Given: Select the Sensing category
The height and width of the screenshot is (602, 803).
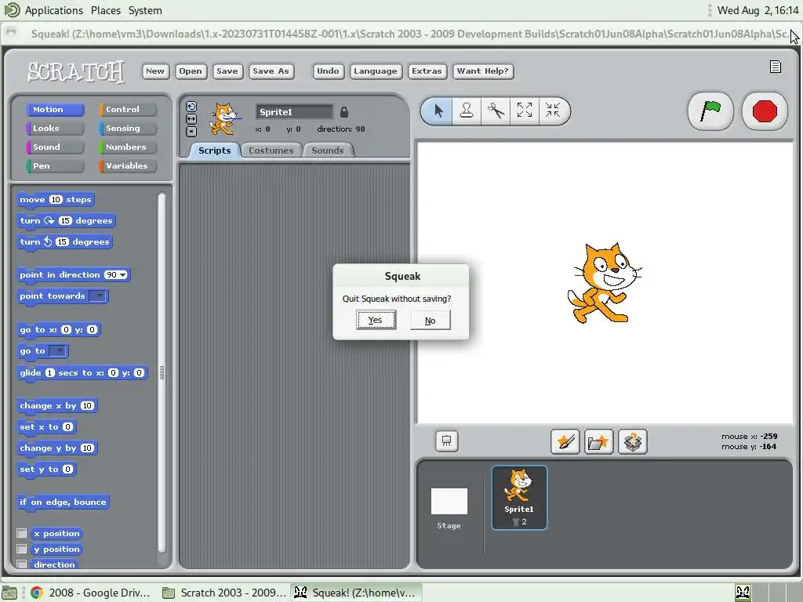Looking at the screenshot, I should tap(128, 129).
